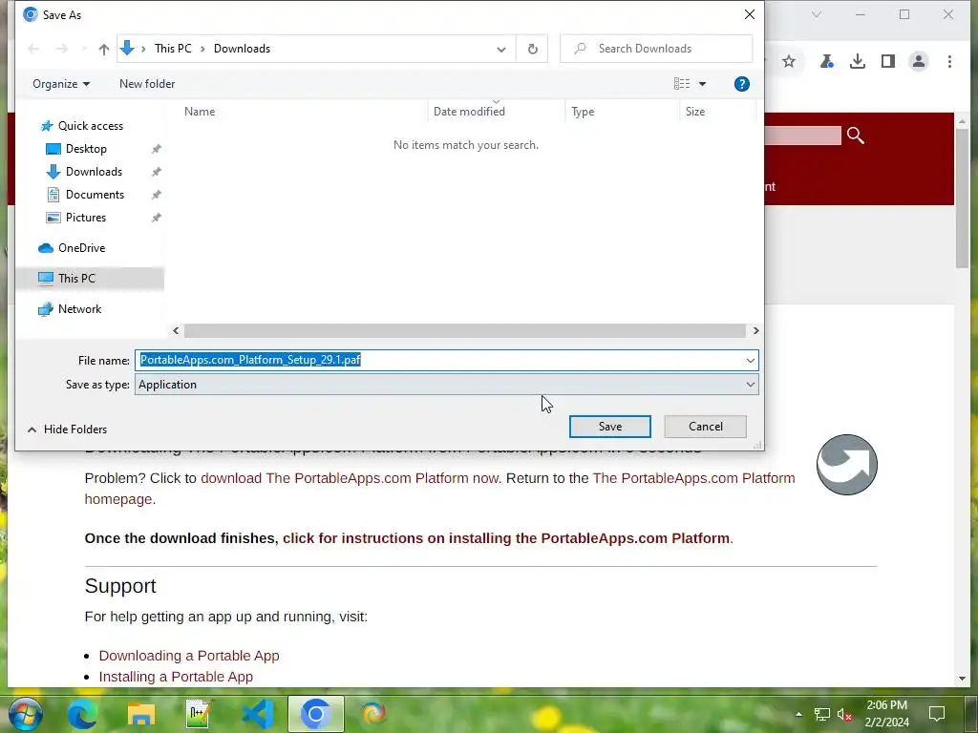Open the Start menu orb
The image size is (978, 733).
[x=26, y=714]
